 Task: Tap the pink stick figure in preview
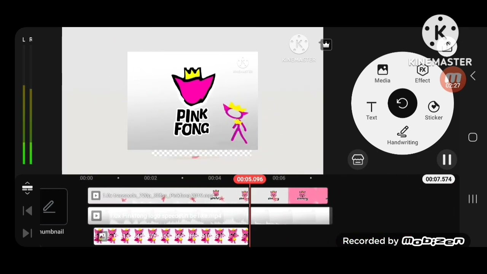pos(236,123)
